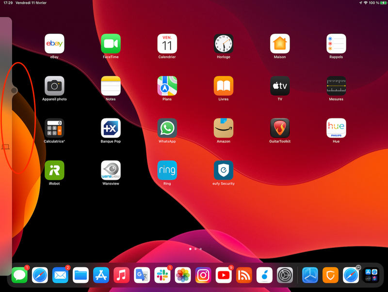Open the Photos app in the dock
The width and height of the screenshot is (388, 292).
coord(183,275)
